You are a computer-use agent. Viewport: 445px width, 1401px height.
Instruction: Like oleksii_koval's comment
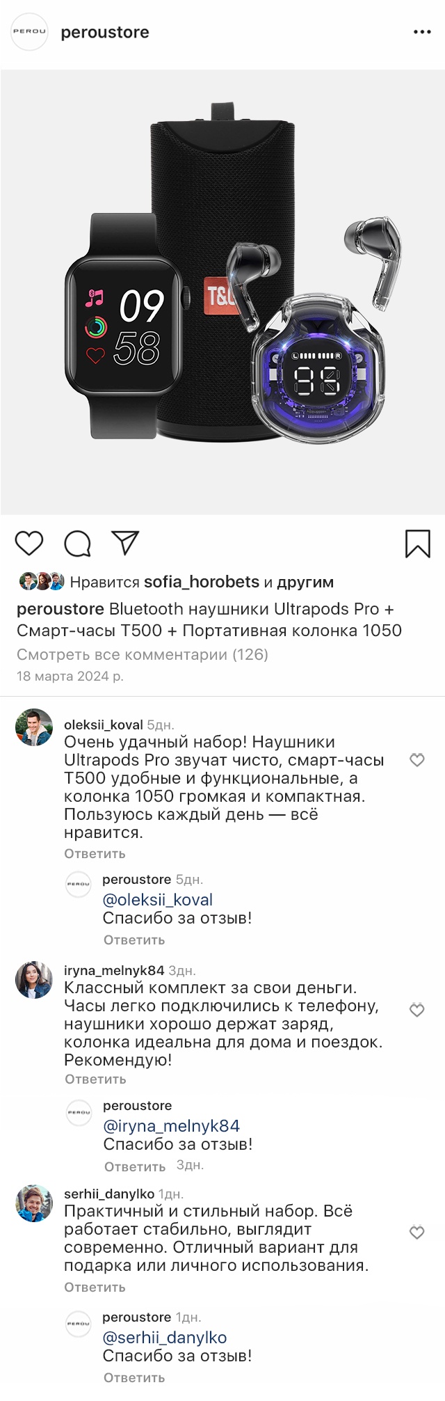coord(417,760)
